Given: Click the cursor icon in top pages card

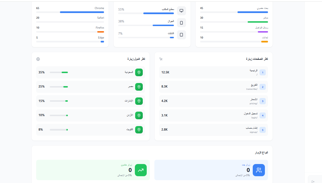Looking at the screenshot, I should pyautogui.click(x=161, y=59).
